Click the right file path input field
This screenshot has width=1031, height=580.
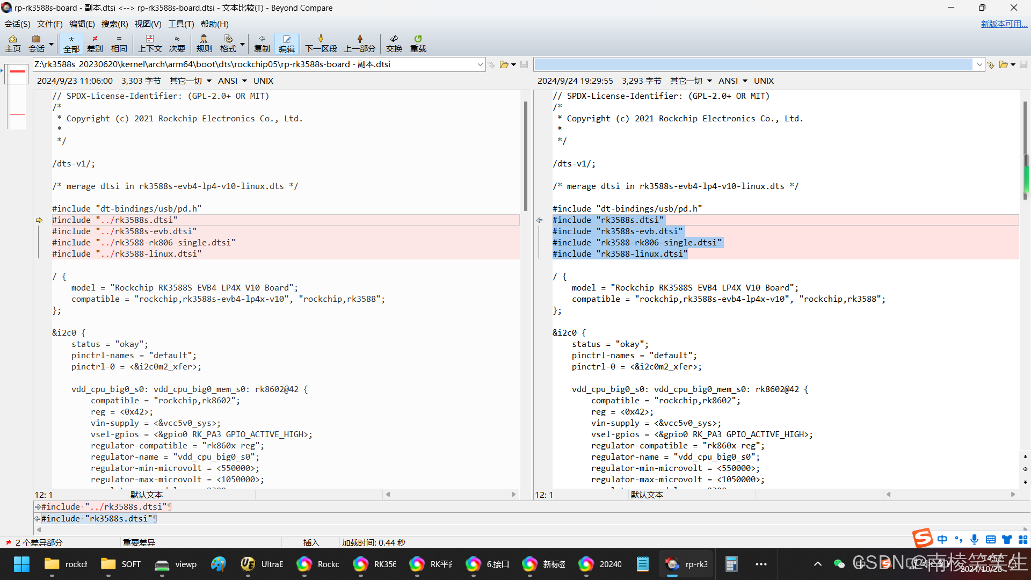752,64
